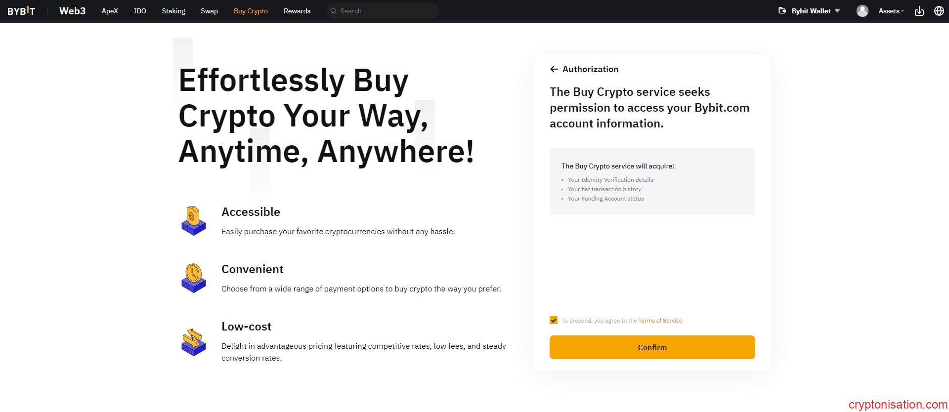The height and width of the screenshot is (412, 949).
Task: Click the back arrow beside Authorization
Action: point(554,69)
